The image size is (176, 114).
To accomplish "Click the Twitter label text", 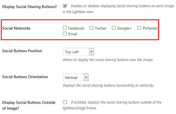I will pos(100,28).
